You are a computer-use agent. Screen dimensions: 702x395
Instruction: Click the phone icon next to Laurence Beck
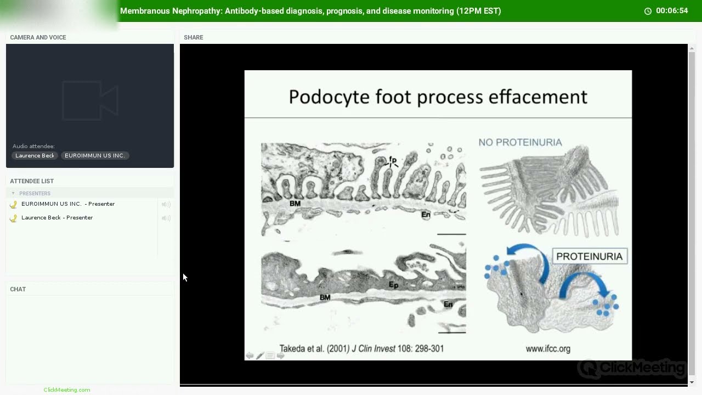tap(14, 218)
